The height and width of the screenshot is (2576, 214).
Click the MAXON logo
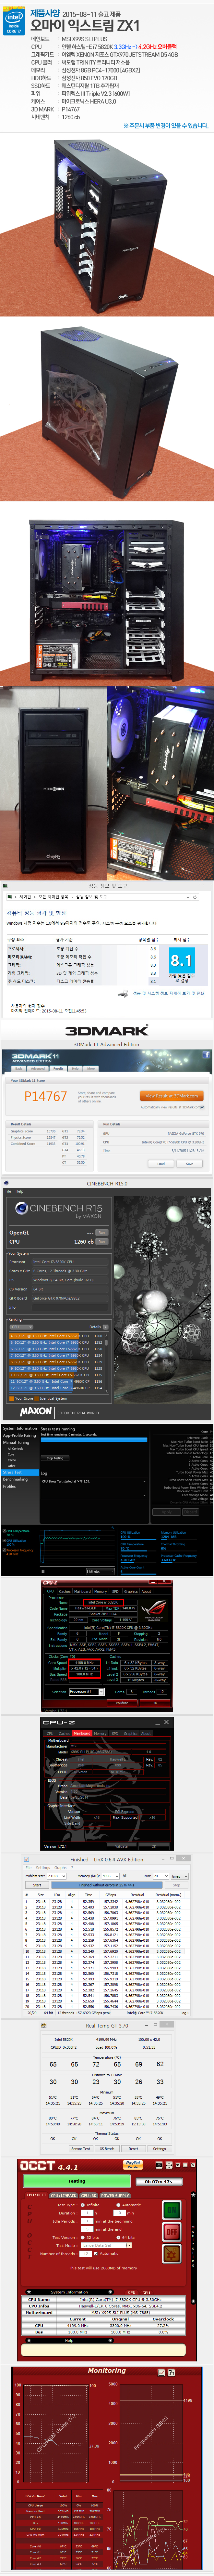(x=36, y=1412)
